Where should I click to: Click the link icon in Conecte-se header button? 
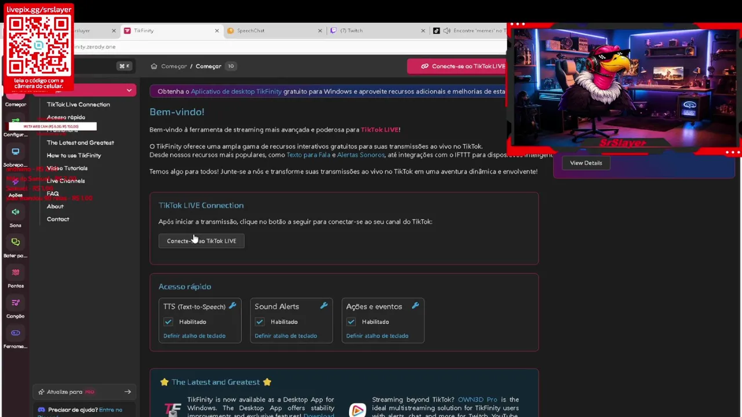425,66
